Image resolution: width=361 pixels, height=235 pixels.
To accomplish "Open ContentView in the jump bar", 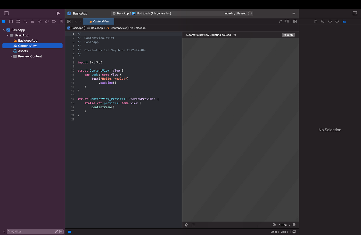I will 117,28.
